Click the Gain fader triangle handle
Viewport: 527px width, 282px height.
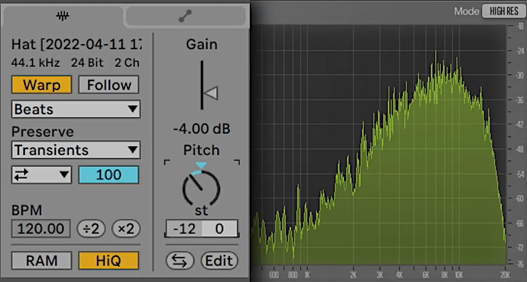click(211, 93)
